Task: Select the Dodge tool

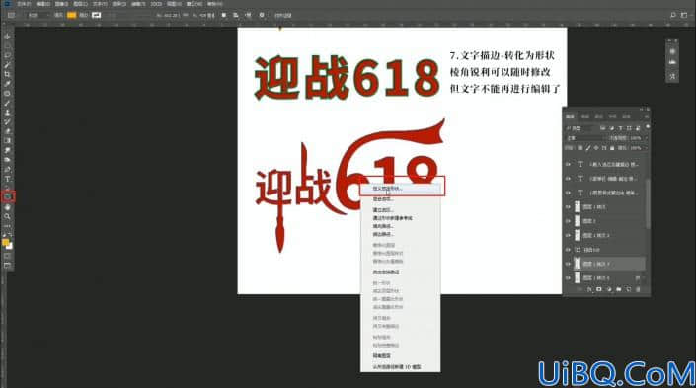Action: pos(7,160)
